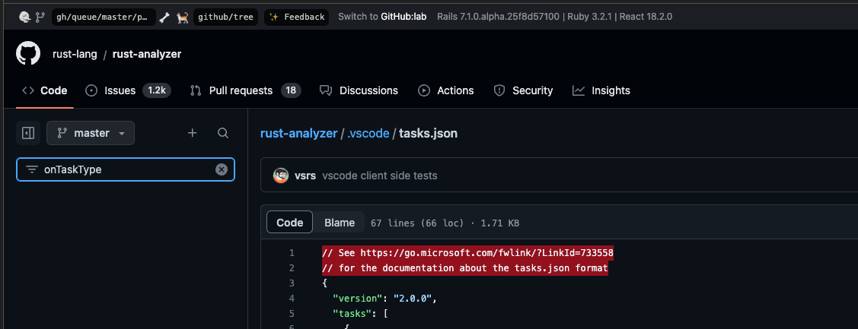Open the file search magnifier icon
858x329 pixels.
223,133
